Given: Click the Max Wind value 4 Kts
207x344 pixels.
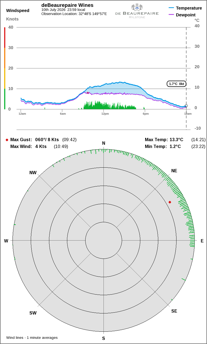Looking at the screenshot, I should coord(41,147).
